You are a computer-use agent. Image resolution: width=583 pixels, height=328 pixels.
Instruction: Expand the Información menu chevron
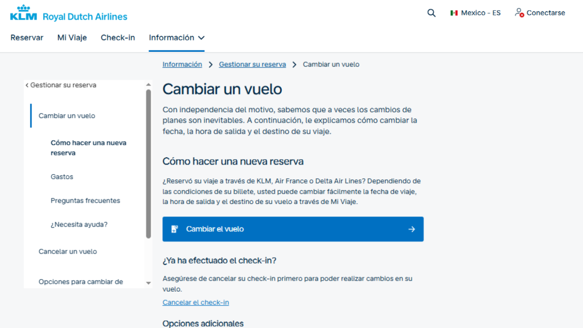201,38
